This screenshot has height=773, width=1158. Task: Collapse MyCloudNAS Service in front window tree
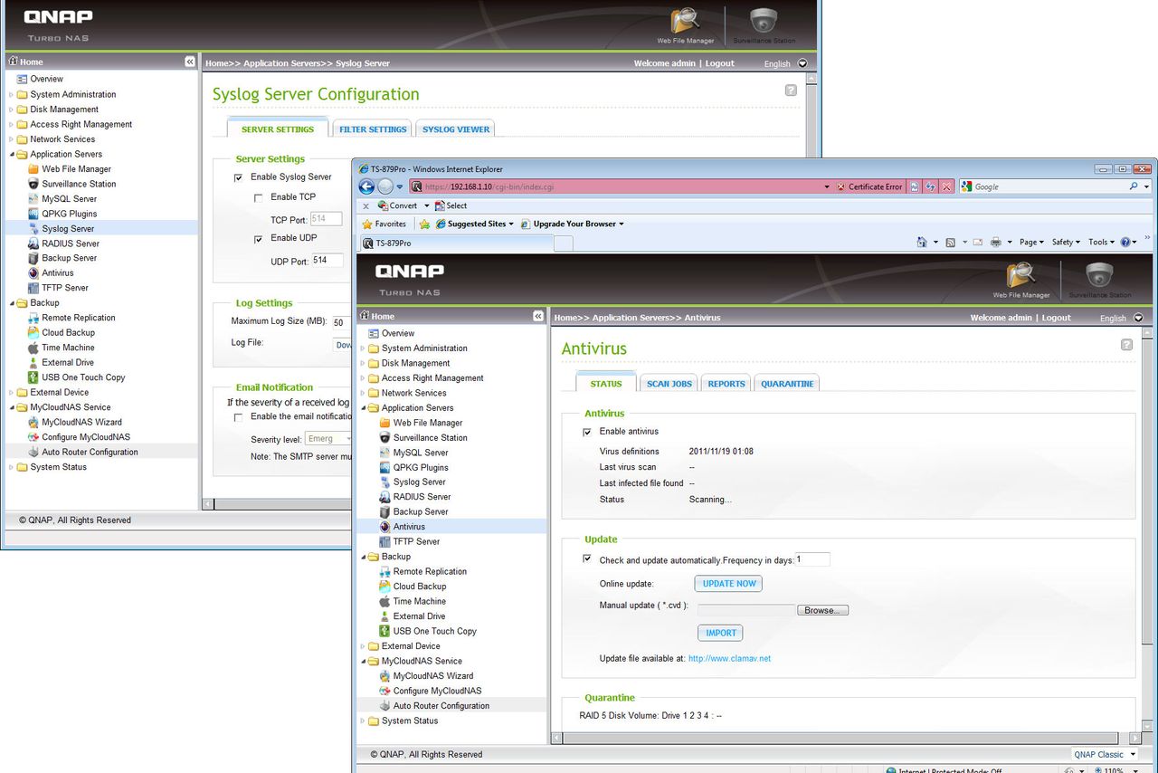point(363,662)
